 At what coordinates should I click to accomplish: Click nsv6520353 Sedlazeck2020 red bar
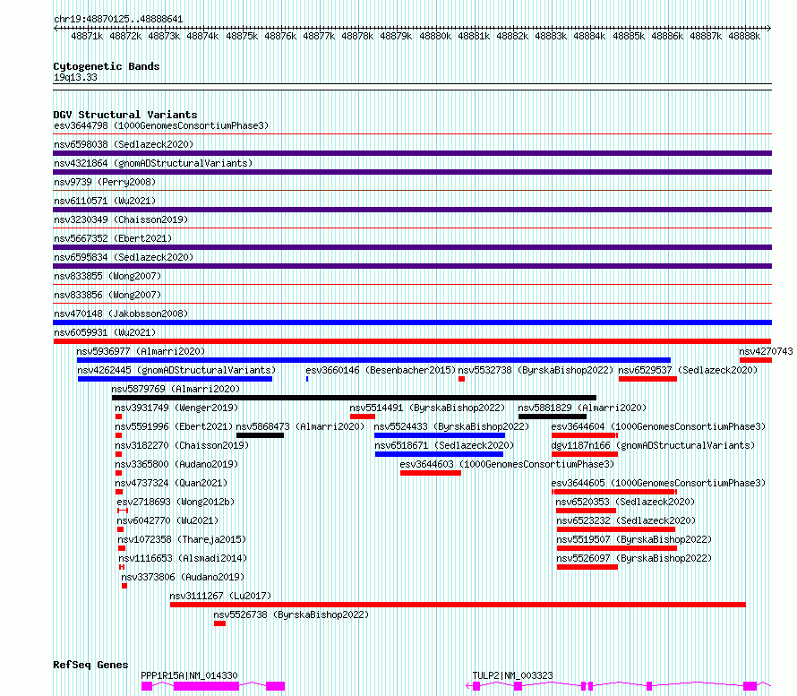[586, 511]
